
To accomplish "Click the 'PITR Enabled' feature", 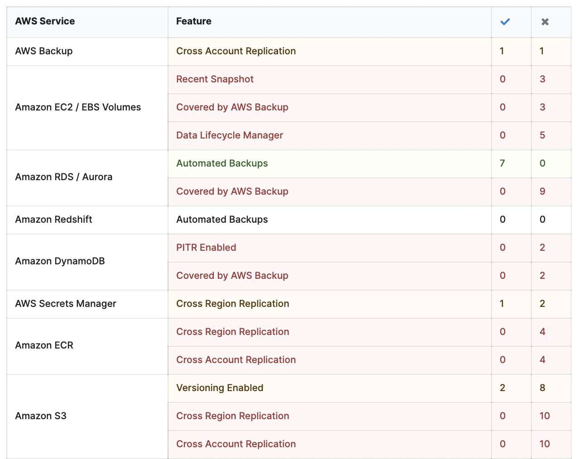I will pos(206,248).
